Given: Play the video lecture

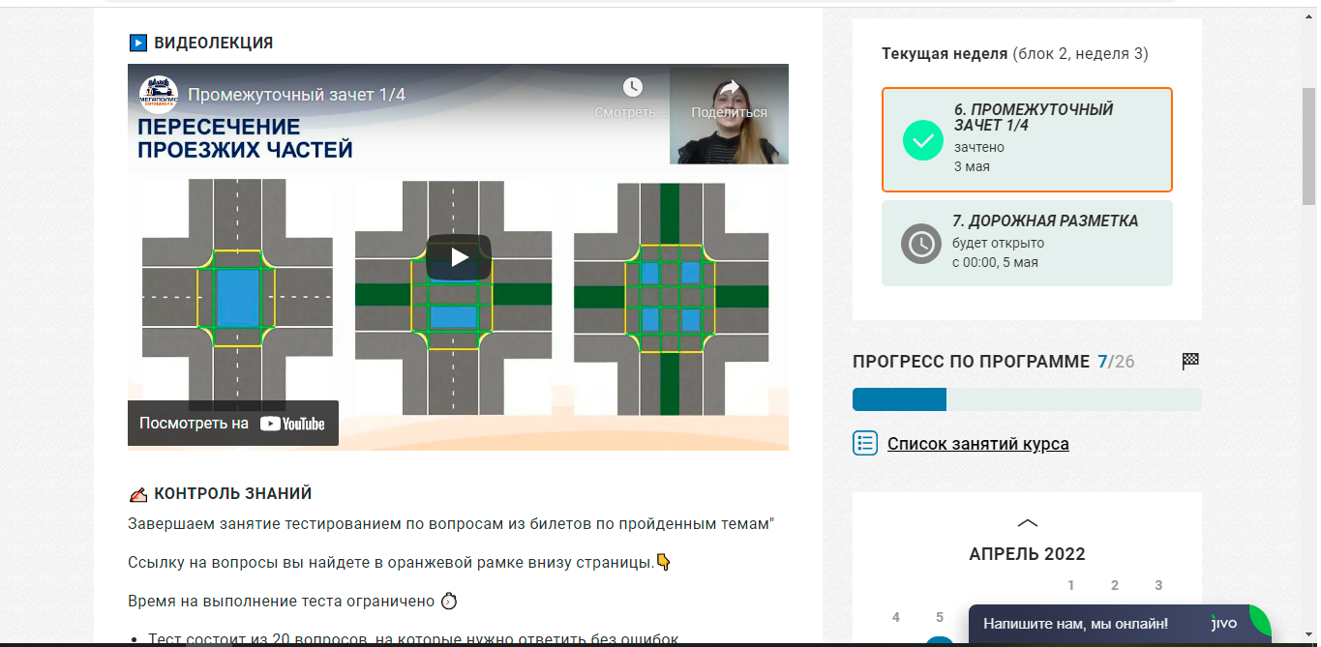Looking at the screenshot, I should click(459, 257).
